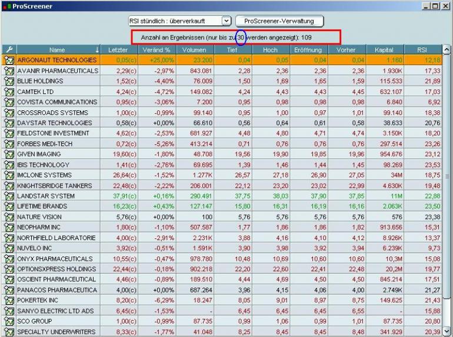Open chart icon for LANDSTAR SYSTEM
Screen dimensions: 453x337
click(x=8, y=196)
